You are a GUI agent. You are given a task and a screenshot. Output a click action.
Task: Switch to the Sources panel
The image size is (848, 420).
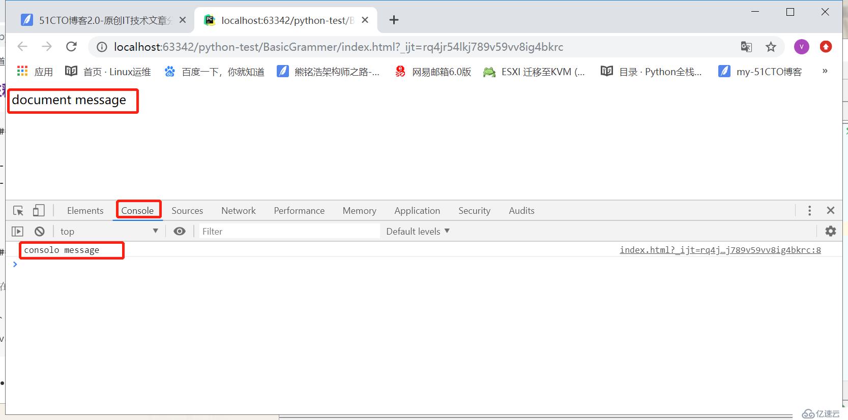187,211
